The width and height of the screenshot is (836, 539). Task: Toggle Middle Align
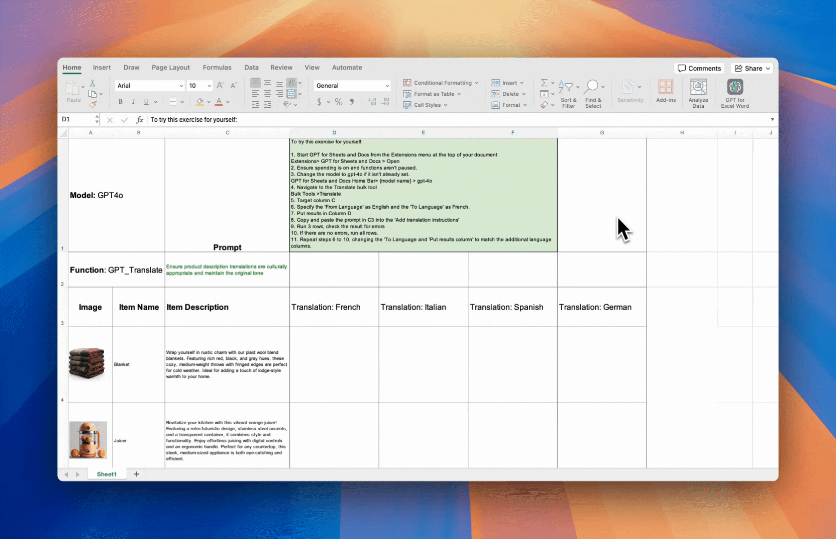click(267, 83)
